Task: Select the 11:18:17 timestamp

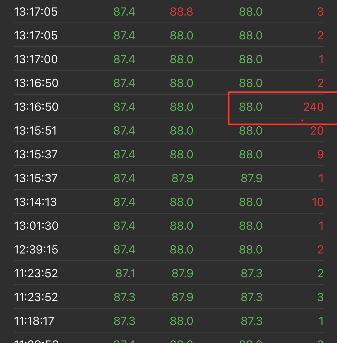Action: click(34, 321)
